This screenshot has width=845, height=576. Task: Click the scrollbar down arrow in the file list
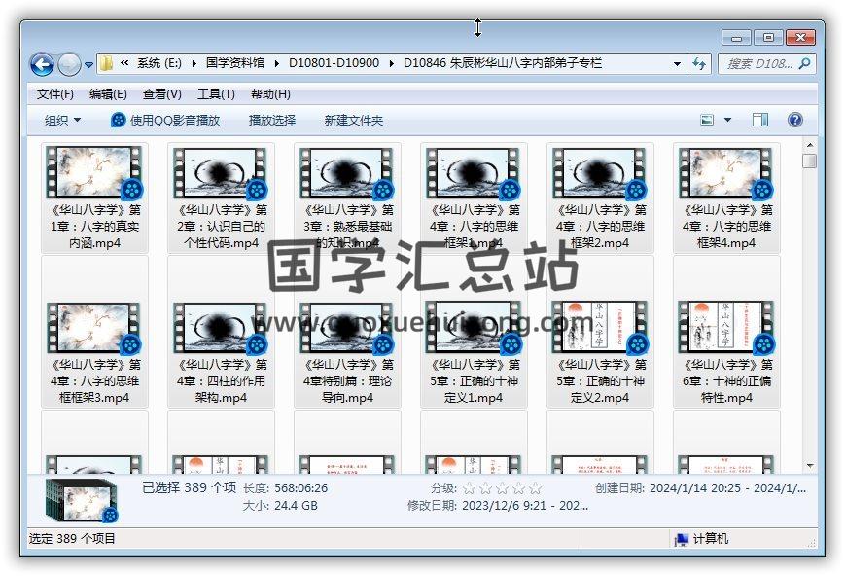click(809, 465)
